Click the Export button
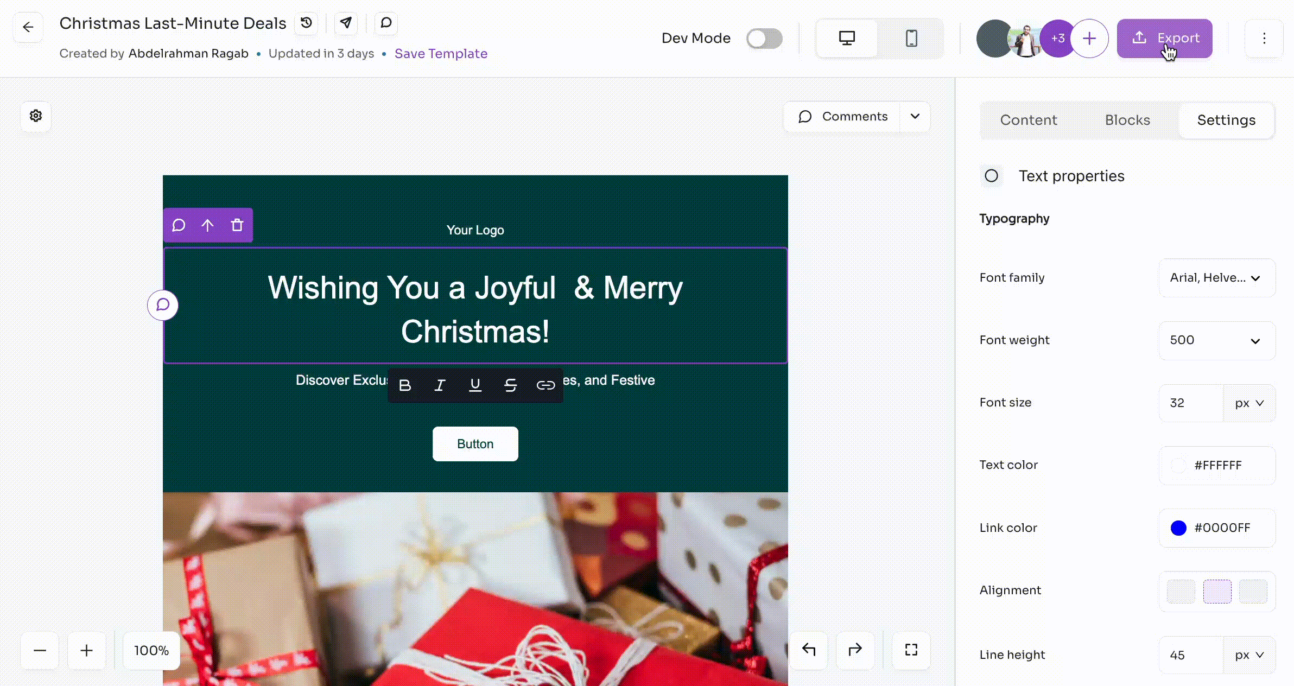This screenshot has height=686, width=1294. coord(1165,37)
